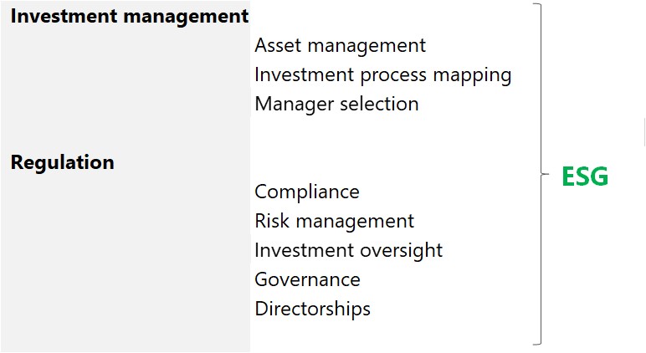
Task: Click the gray panel below Regulation
Action: tap(126, 263)
